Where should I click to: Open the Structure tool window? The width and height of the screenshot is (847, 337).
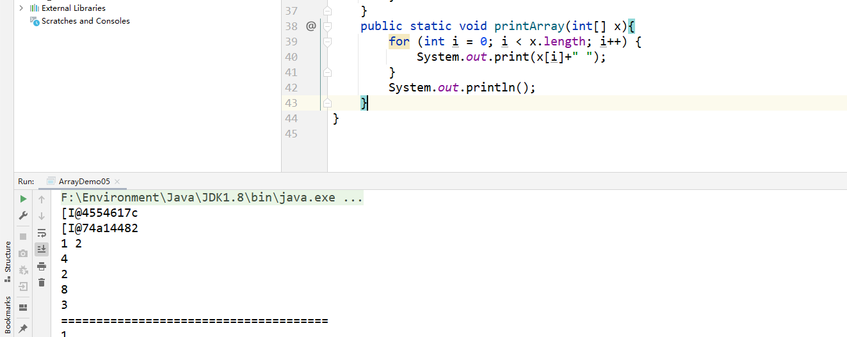8,262
